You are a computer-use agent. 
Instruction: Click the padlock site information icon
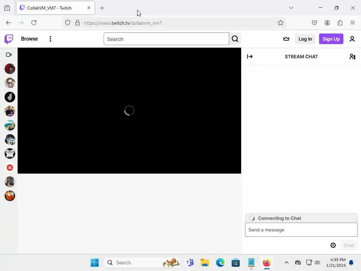[x=78, y=23]
